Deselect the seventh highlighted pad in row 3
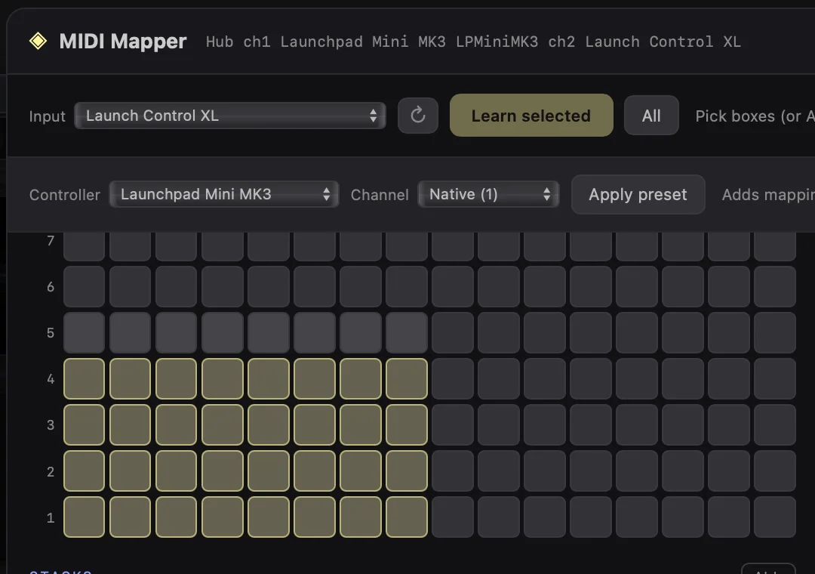This screenshot has width=815, height=574. pos(361,425)
